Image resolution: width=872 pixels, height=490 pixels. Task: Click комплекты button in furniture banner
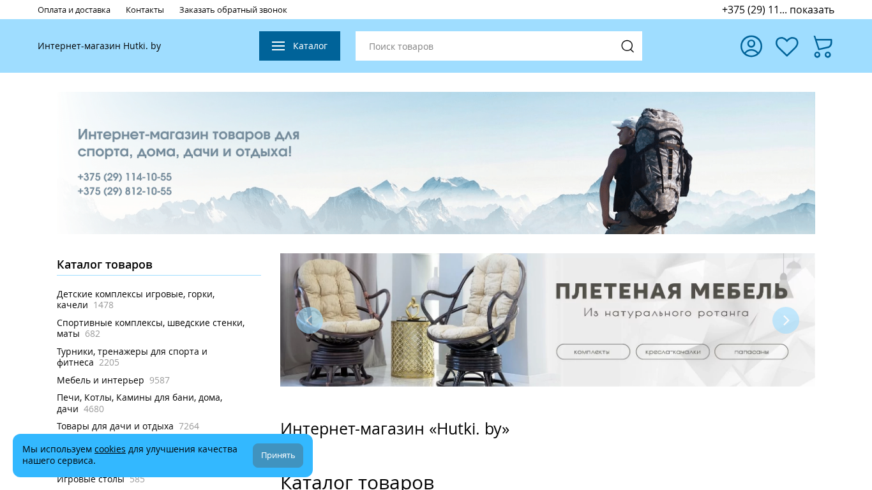point(593,352)
